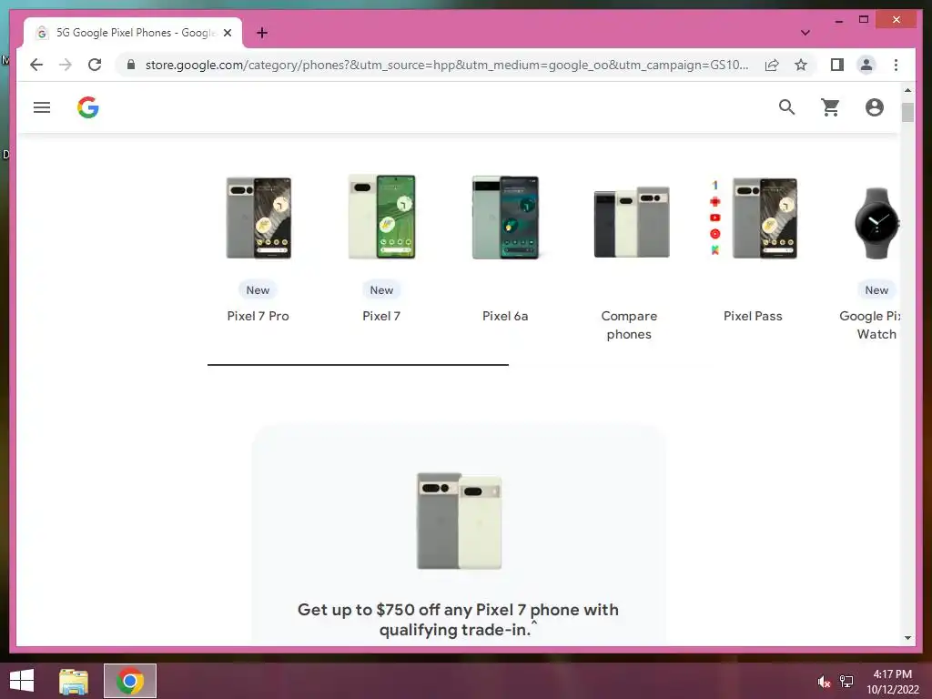Image resolution: width=932 pixels, height=699 pixels.
Task: Click the New badge above Pixel 7 Pro
Action: [x=258, y=290]
